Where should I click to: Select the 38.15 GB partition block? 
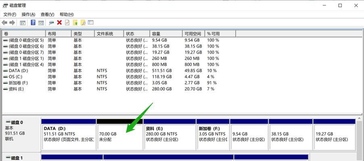[291, 135]
